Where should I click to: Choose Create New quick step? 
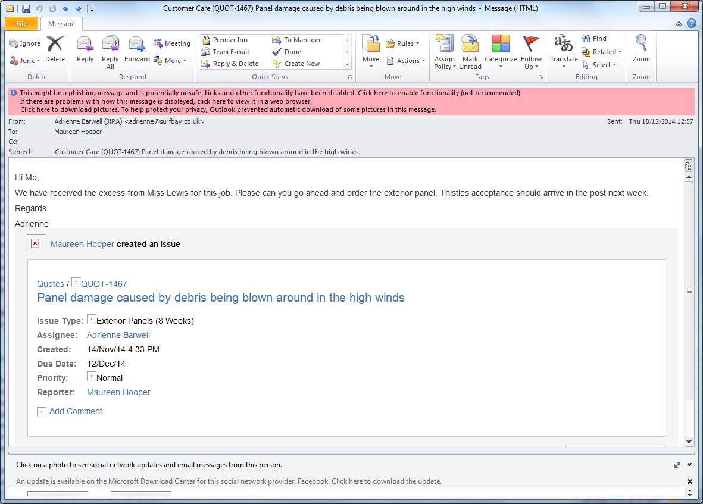296,64
